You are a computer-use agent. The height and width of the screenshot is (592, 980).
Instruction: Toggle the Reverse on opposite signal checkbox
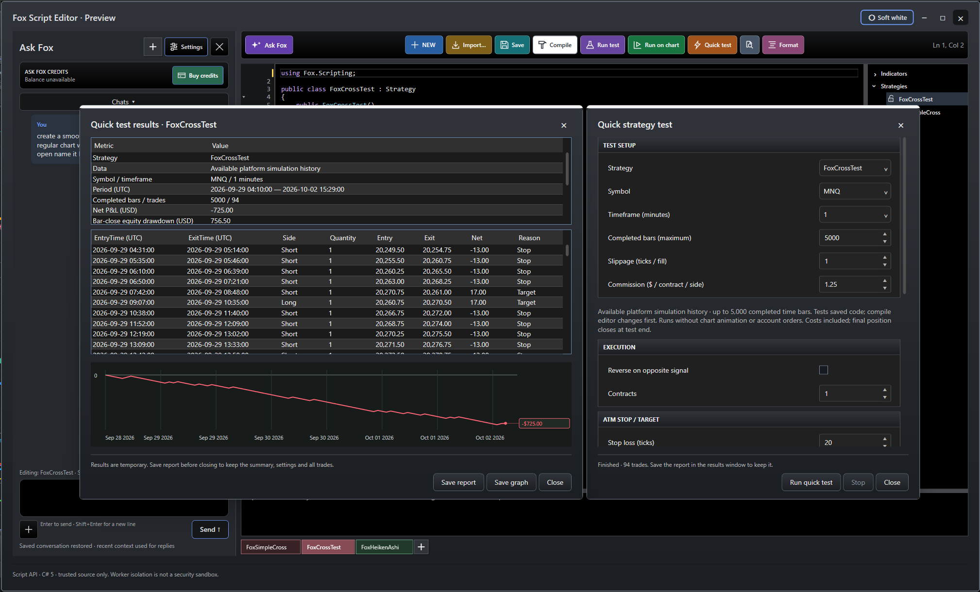pos(824,370)
